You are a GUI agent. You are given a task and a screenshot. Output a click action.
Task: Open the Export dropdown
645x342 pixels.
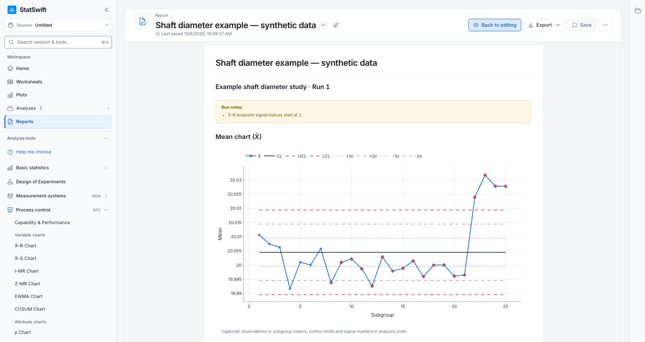(x=544, y=25)
